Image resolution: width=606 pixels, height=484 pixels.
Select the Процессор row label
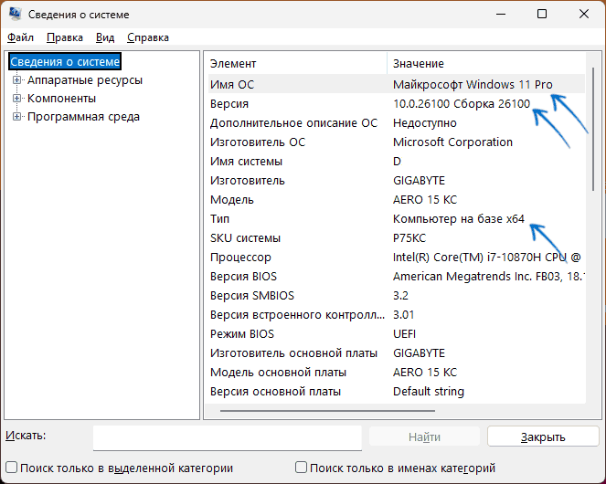coord(240,257)
